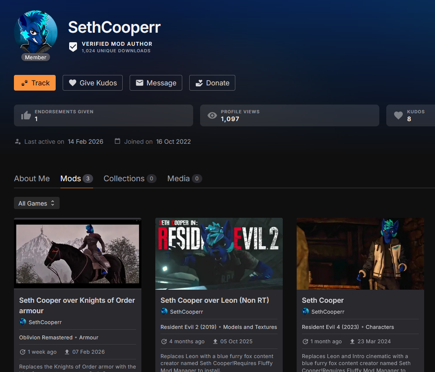
Task: Click the eye icon for Profile Views
Action: click(x=212, y=115)
